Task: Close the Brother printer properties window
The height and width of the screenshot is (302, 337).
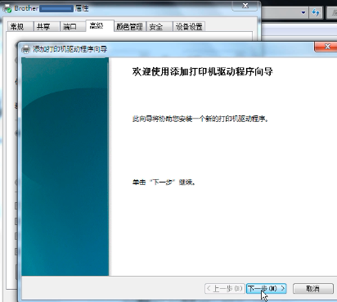Action: point(245,6)
